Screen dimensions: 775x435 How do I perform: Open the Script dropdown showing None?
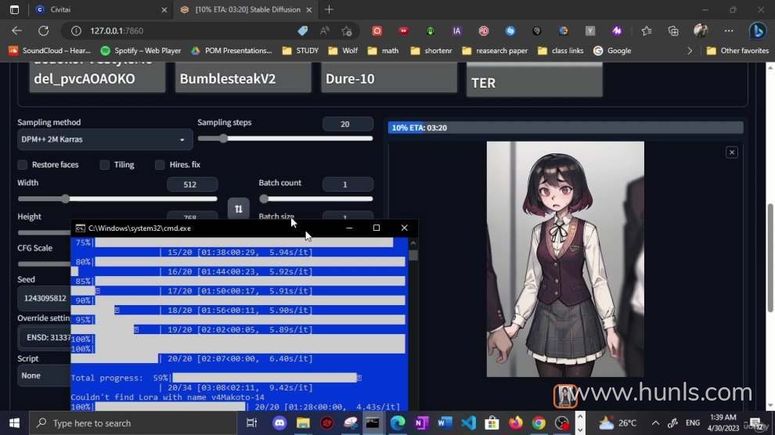[x=44, y=376]
